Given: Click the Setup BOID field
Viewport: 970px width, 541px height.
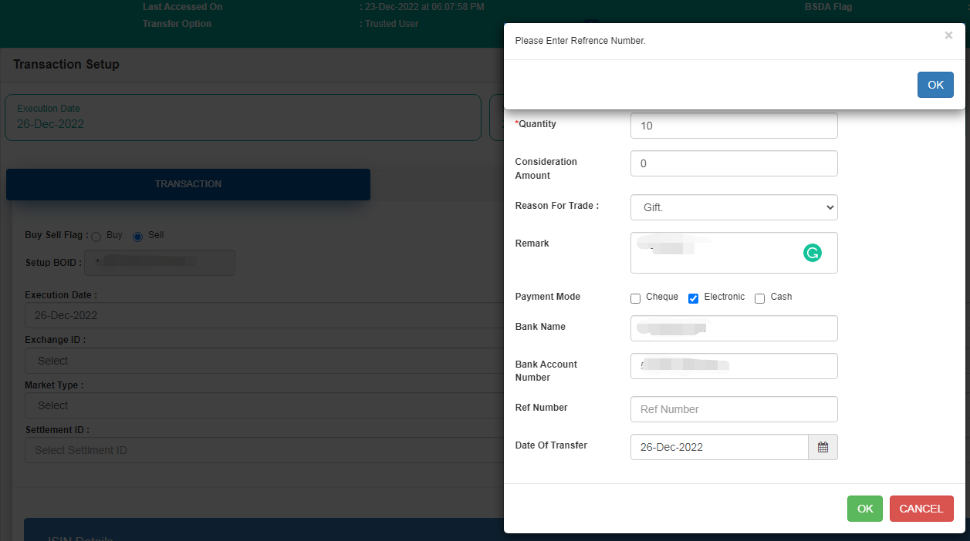Looking at the screenshot, I should pos(160,263).
